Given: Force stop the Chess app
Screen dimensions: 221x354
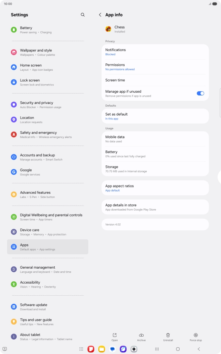Looking at the screenshot, I should tap(196, 337).
